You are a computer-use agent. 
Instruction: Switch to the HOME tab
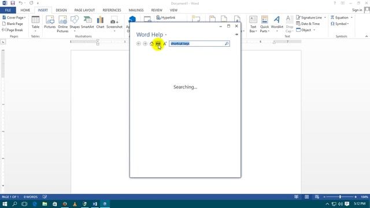click(25, 10)
